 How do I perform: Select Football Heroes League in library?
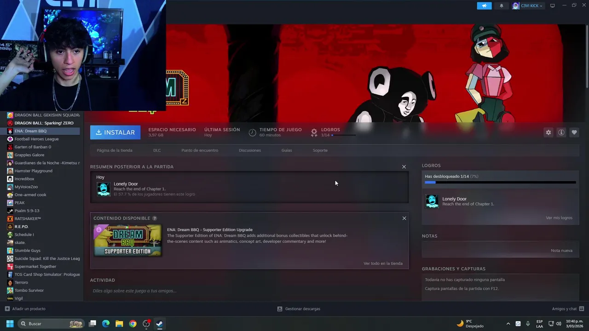[43, 139]
